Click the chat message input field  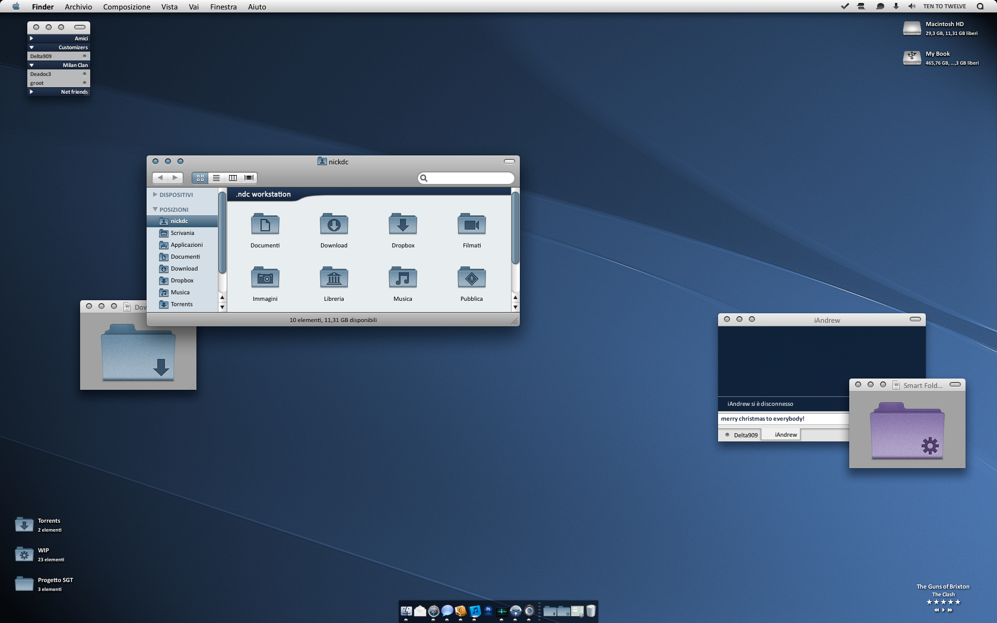(x=783, y=419)
